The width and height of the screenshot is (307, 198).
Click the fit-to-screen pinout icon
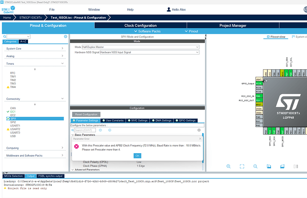point(242,166)
